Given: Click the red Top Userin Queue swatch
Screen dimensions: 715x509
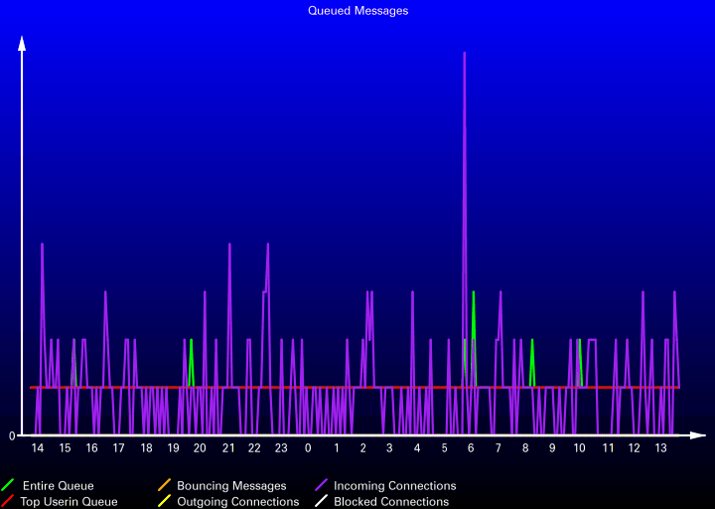Looking at the screenshot, I should (7, 501).
